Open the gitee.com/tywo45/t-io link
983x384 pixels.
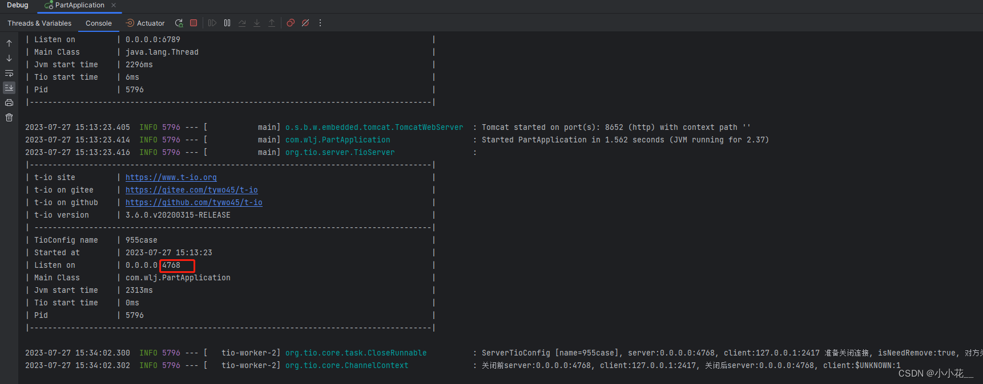[192, 190]
